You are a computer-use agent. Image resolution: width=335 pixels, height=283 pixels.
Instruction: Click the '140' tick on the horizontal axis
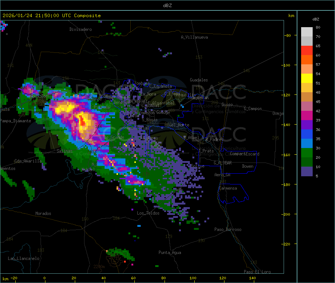(x=252, y=278)
